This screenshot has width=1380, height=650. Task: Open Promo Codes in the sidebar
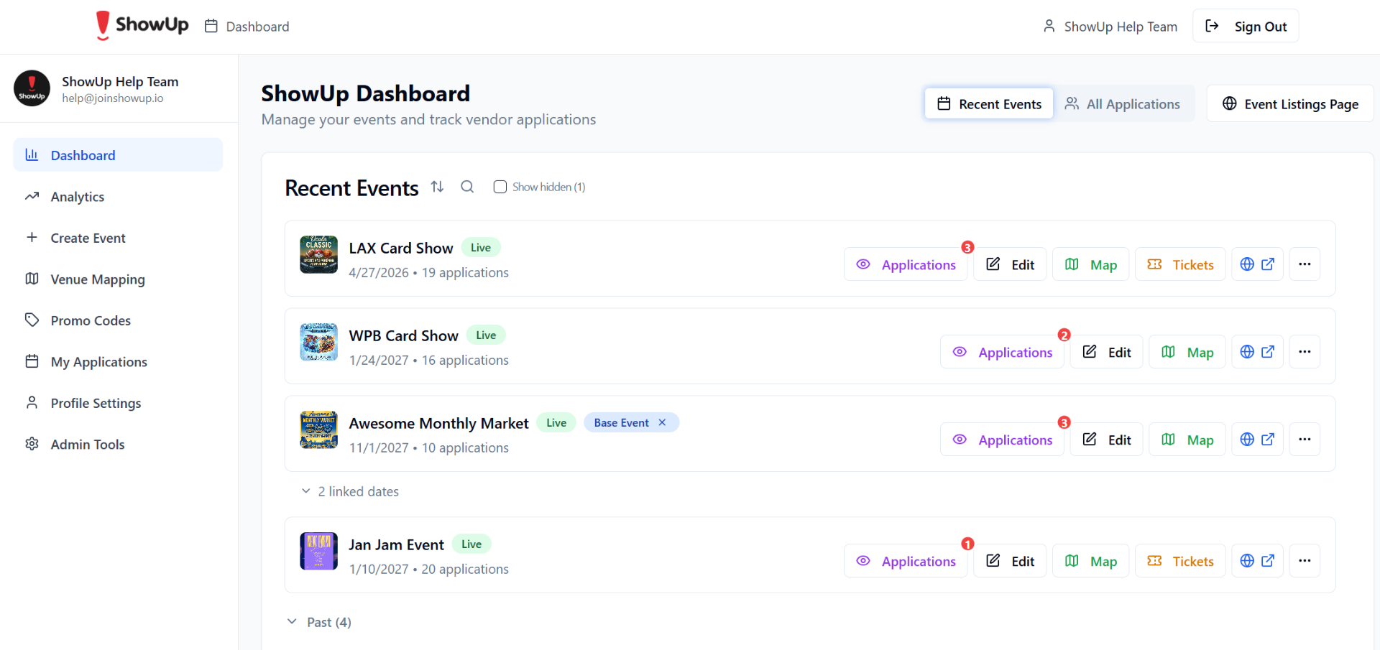[x=118, y=320]
